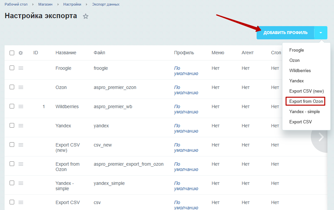Open По умолчанию profile link for Wildberries
Viewport: 334px width, 210px height.
click(x=186, y=109)
